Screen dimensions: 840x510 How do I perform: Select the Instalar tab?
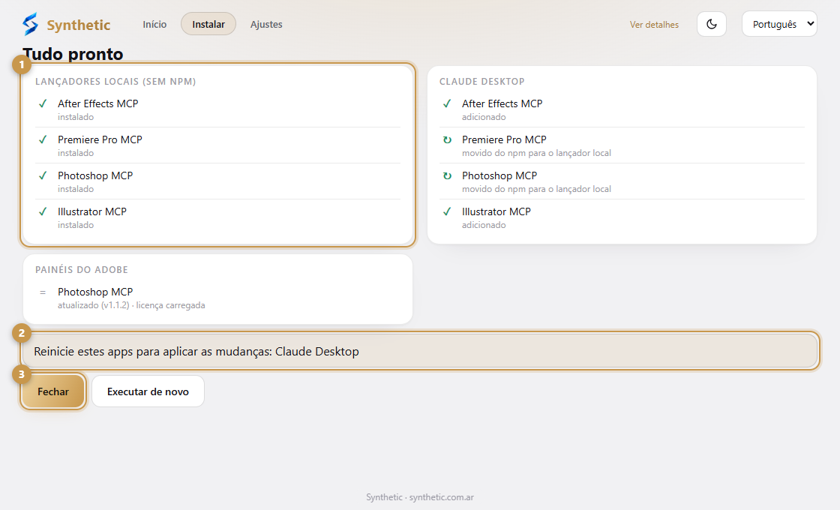(208, 24)
